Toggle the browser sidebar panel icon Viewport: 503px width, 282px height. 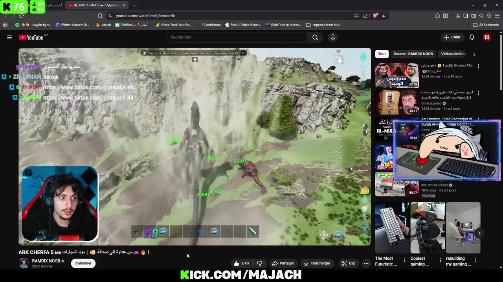(466, 16)
